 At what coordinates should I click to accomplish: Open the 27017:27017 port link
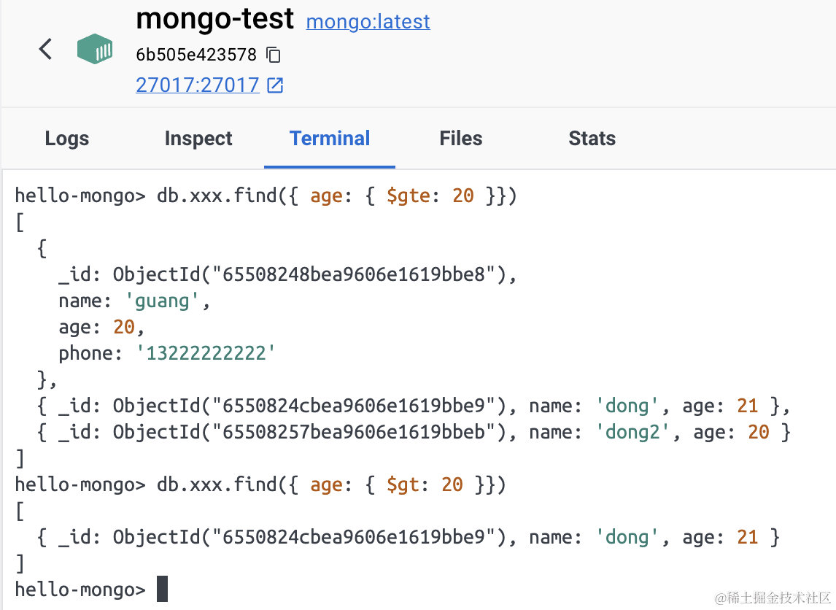click(197, 85)
